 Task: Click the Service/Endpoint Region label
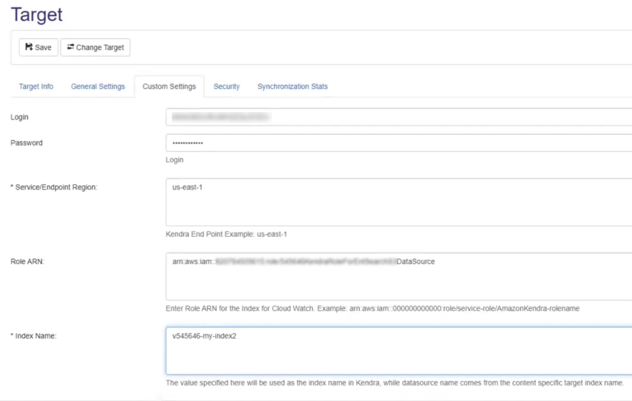[x=54, y=187]
